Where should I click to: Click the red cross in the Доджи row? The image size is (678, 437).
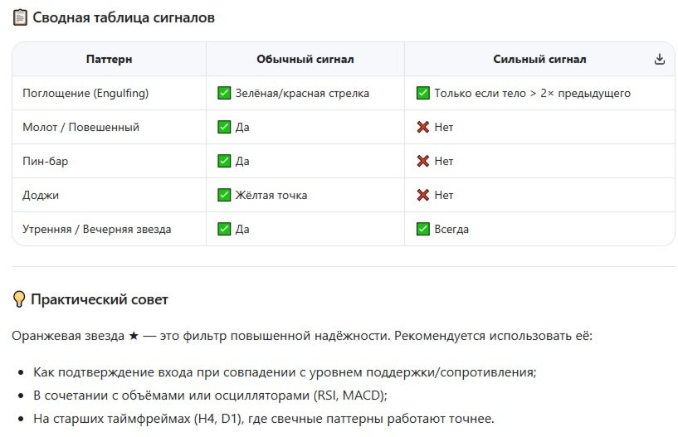point(423,195)
